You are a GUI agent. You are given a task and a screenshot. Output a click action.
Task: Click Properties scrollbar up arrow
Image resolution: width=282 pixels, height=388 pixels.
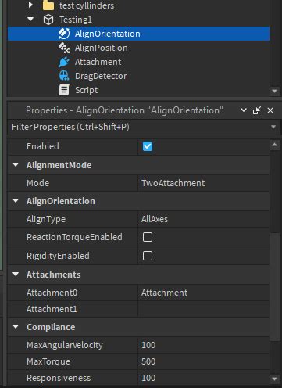click(x=275, y=145)
